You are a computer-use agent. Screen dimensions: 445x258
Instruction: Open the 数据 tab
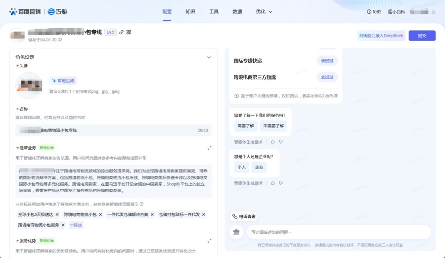click(x=237, y=11)
